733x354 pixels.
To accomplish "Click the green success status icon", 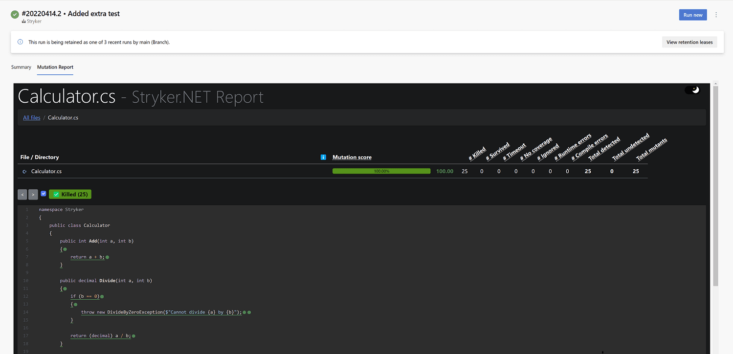I will click(15, 15).
